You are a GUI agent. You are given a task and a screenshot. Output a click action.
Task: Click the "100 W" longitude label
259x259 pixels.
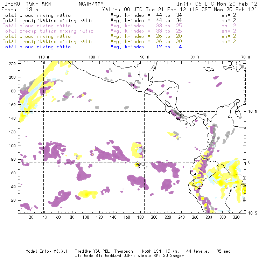94,57
